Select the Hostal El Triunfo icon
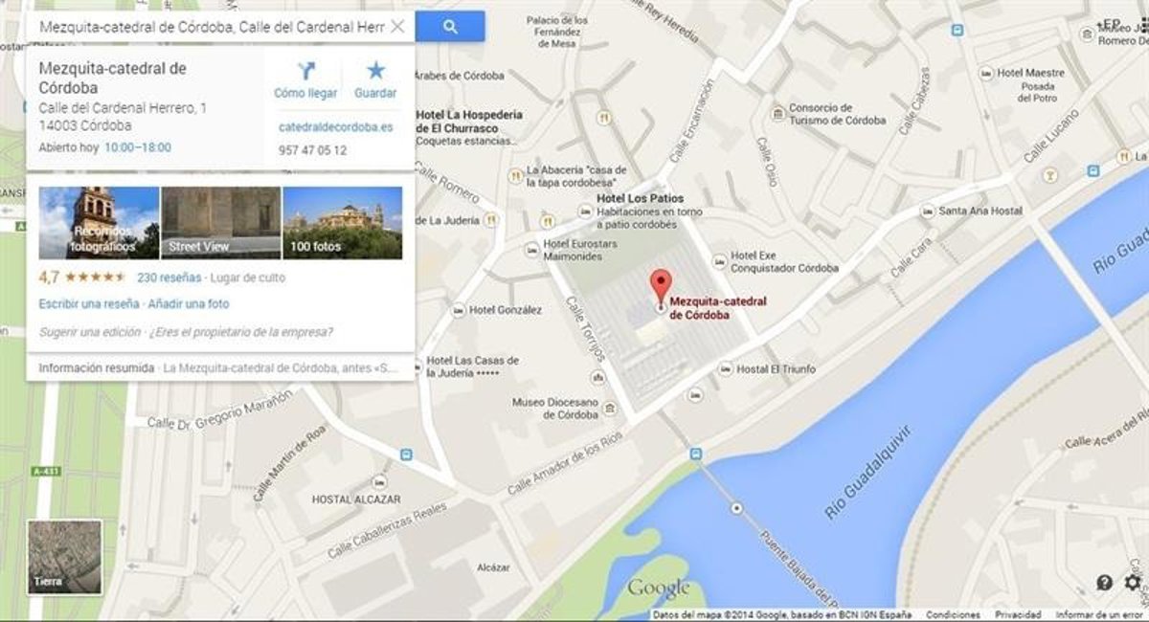The image size is (1149, 622). click(726, 368)
